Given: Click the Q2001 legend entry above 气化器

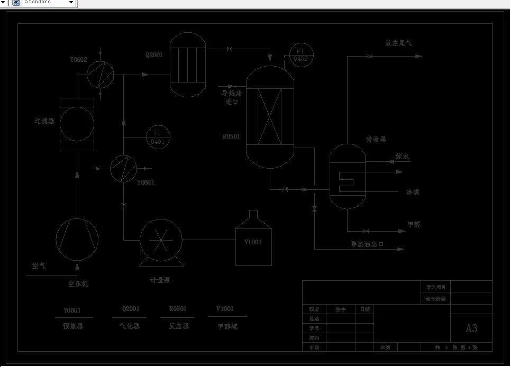Looking at the screenshot, I should tap(131, 309).
